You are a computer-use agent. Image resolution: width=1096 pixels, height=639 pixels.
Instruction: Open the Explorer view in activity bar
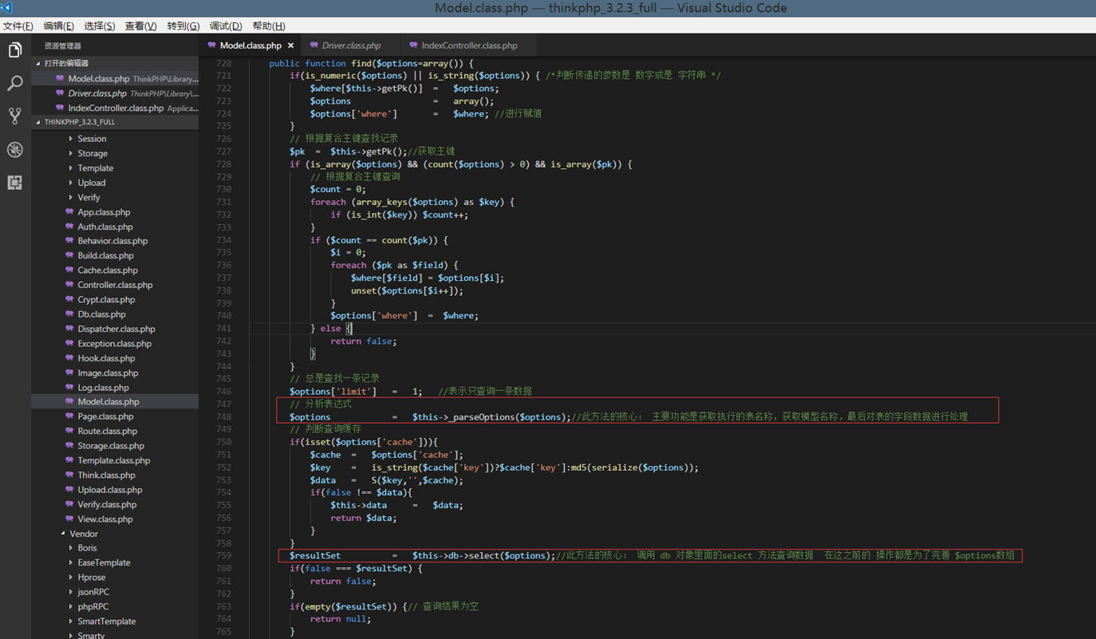click(x=15, y=50)
